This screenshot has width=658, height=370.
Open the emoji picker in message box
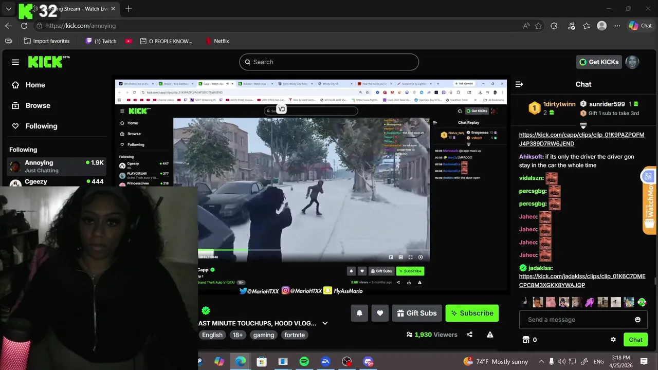[x=638, y=320]
